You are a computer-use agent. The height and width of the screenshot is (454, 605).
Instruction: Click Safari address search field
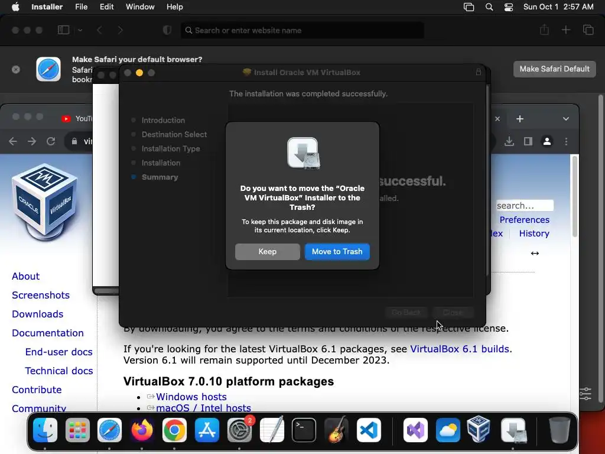click(x=302, y=30)
